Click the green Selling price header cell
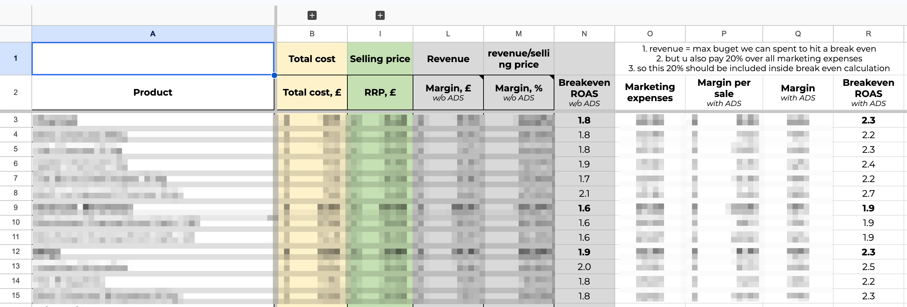The height and width of the screenshot is (307, 907). coord(380,59)
